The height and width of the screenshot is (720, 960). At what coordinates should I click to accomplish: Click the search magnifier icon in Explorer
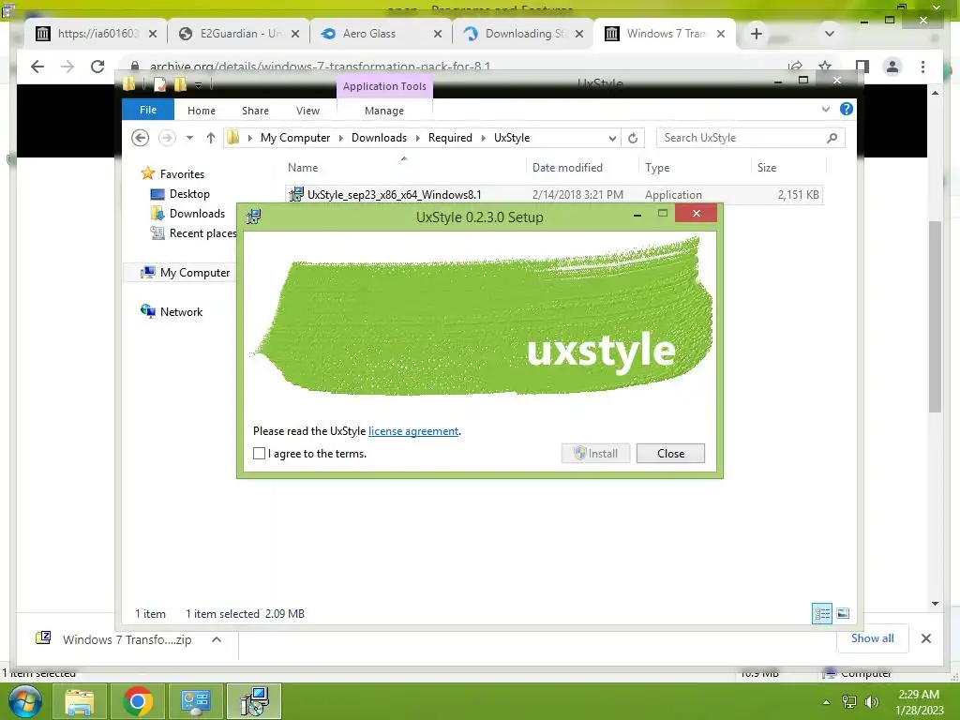pyautogui.click(x=832, y=138)
